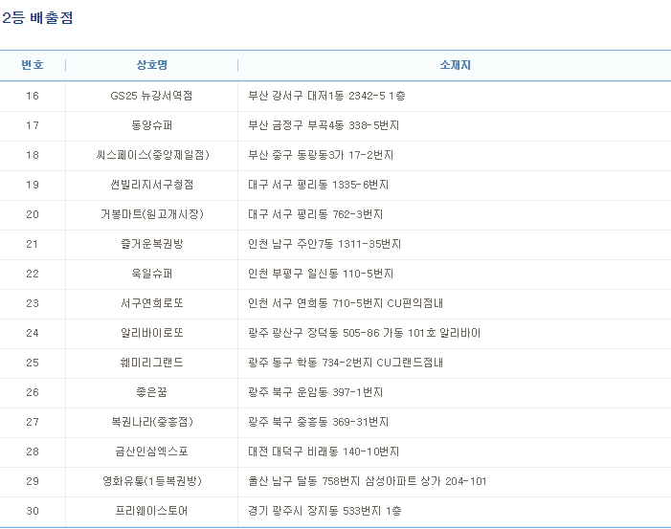Click row number 24

33,333
